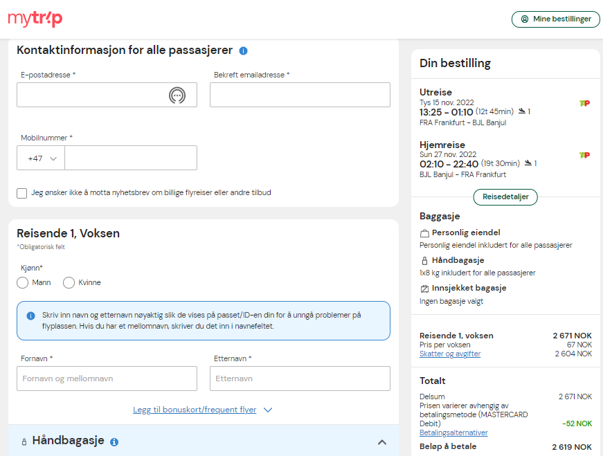Open Betalingsalternativer link
Screen dimensions: 603x456
point(453,432)
